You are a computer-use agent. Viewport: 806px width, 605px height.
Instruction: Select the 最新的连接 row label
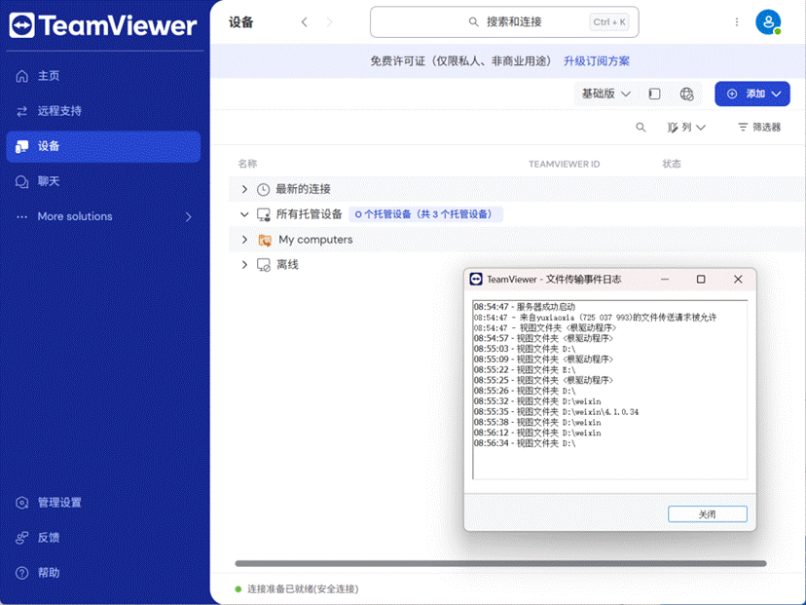click(x=304, y=189)
